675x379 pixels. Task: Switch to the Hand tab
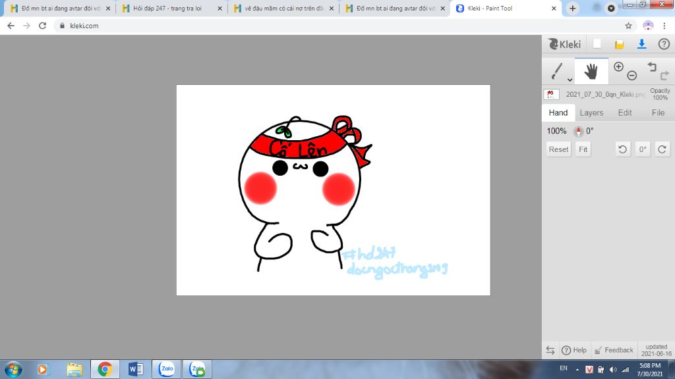click(558, 113)
